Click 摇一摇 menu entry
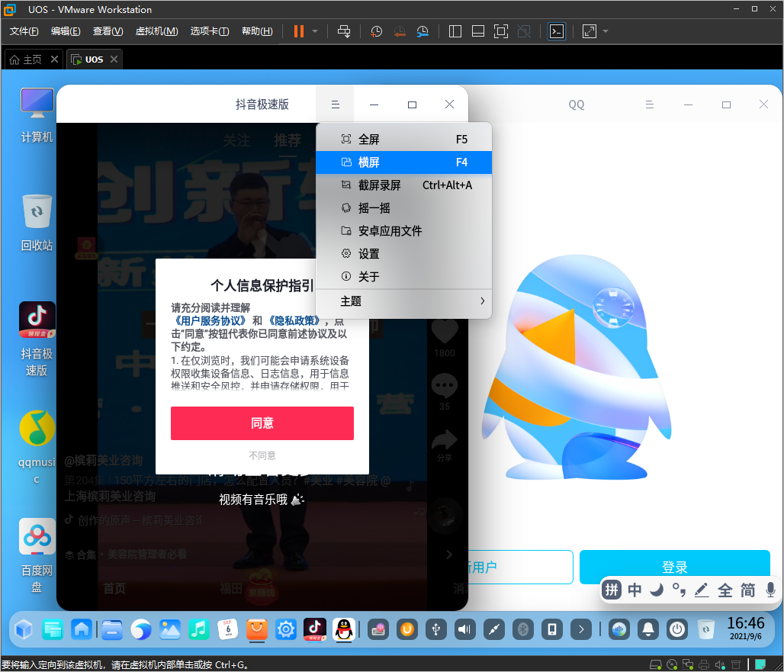 (x=404, y=208)
